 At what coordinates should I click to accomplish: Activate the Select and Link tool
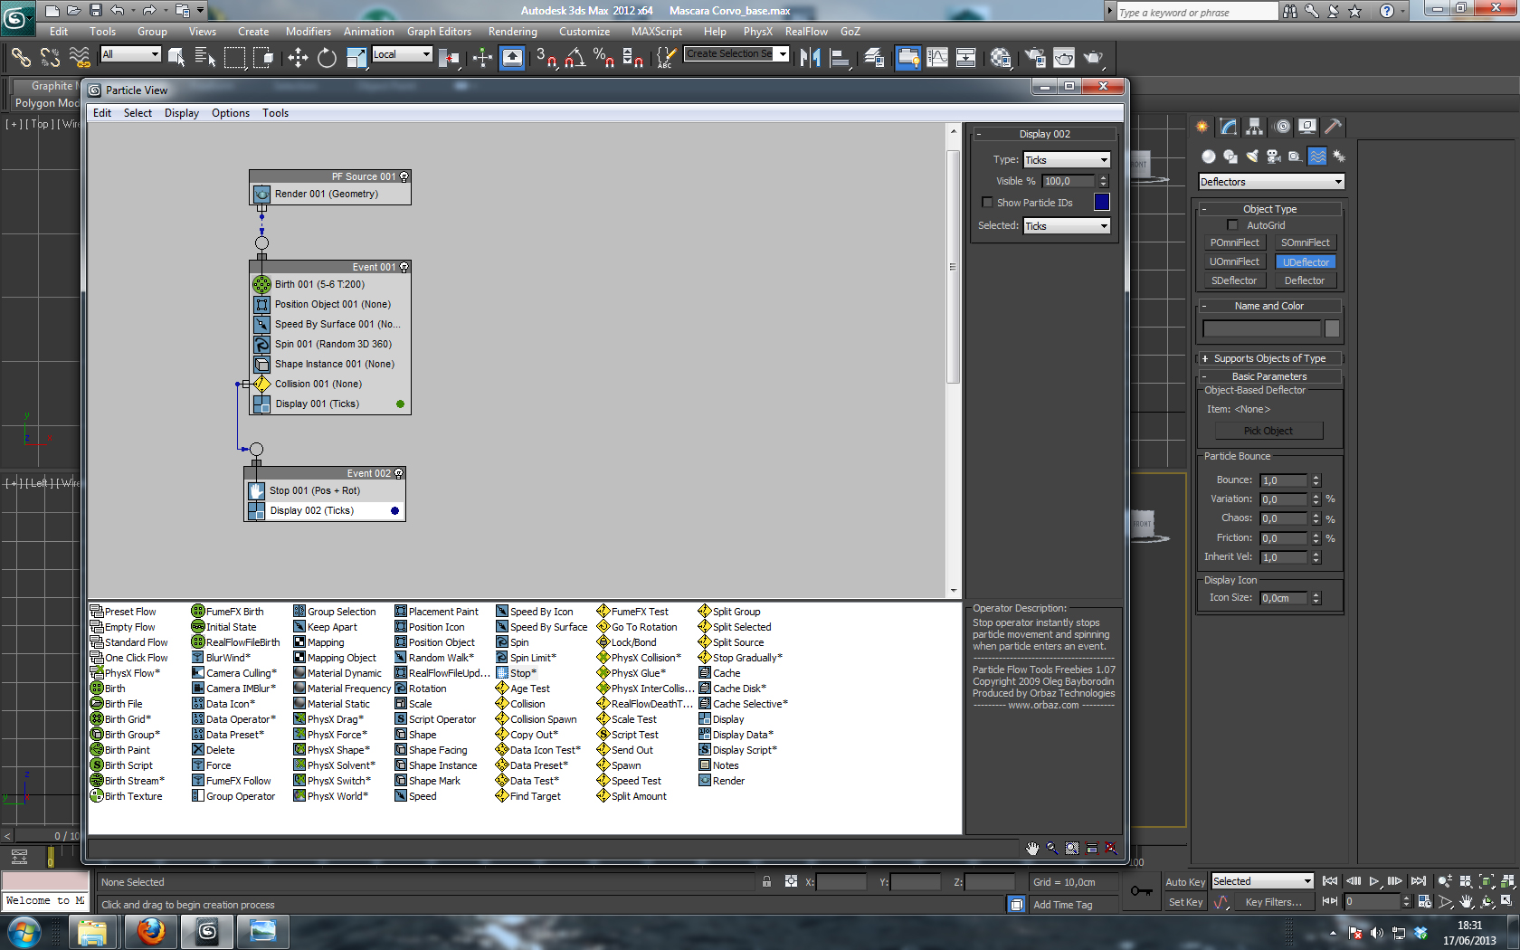click(x=20, y=58)
